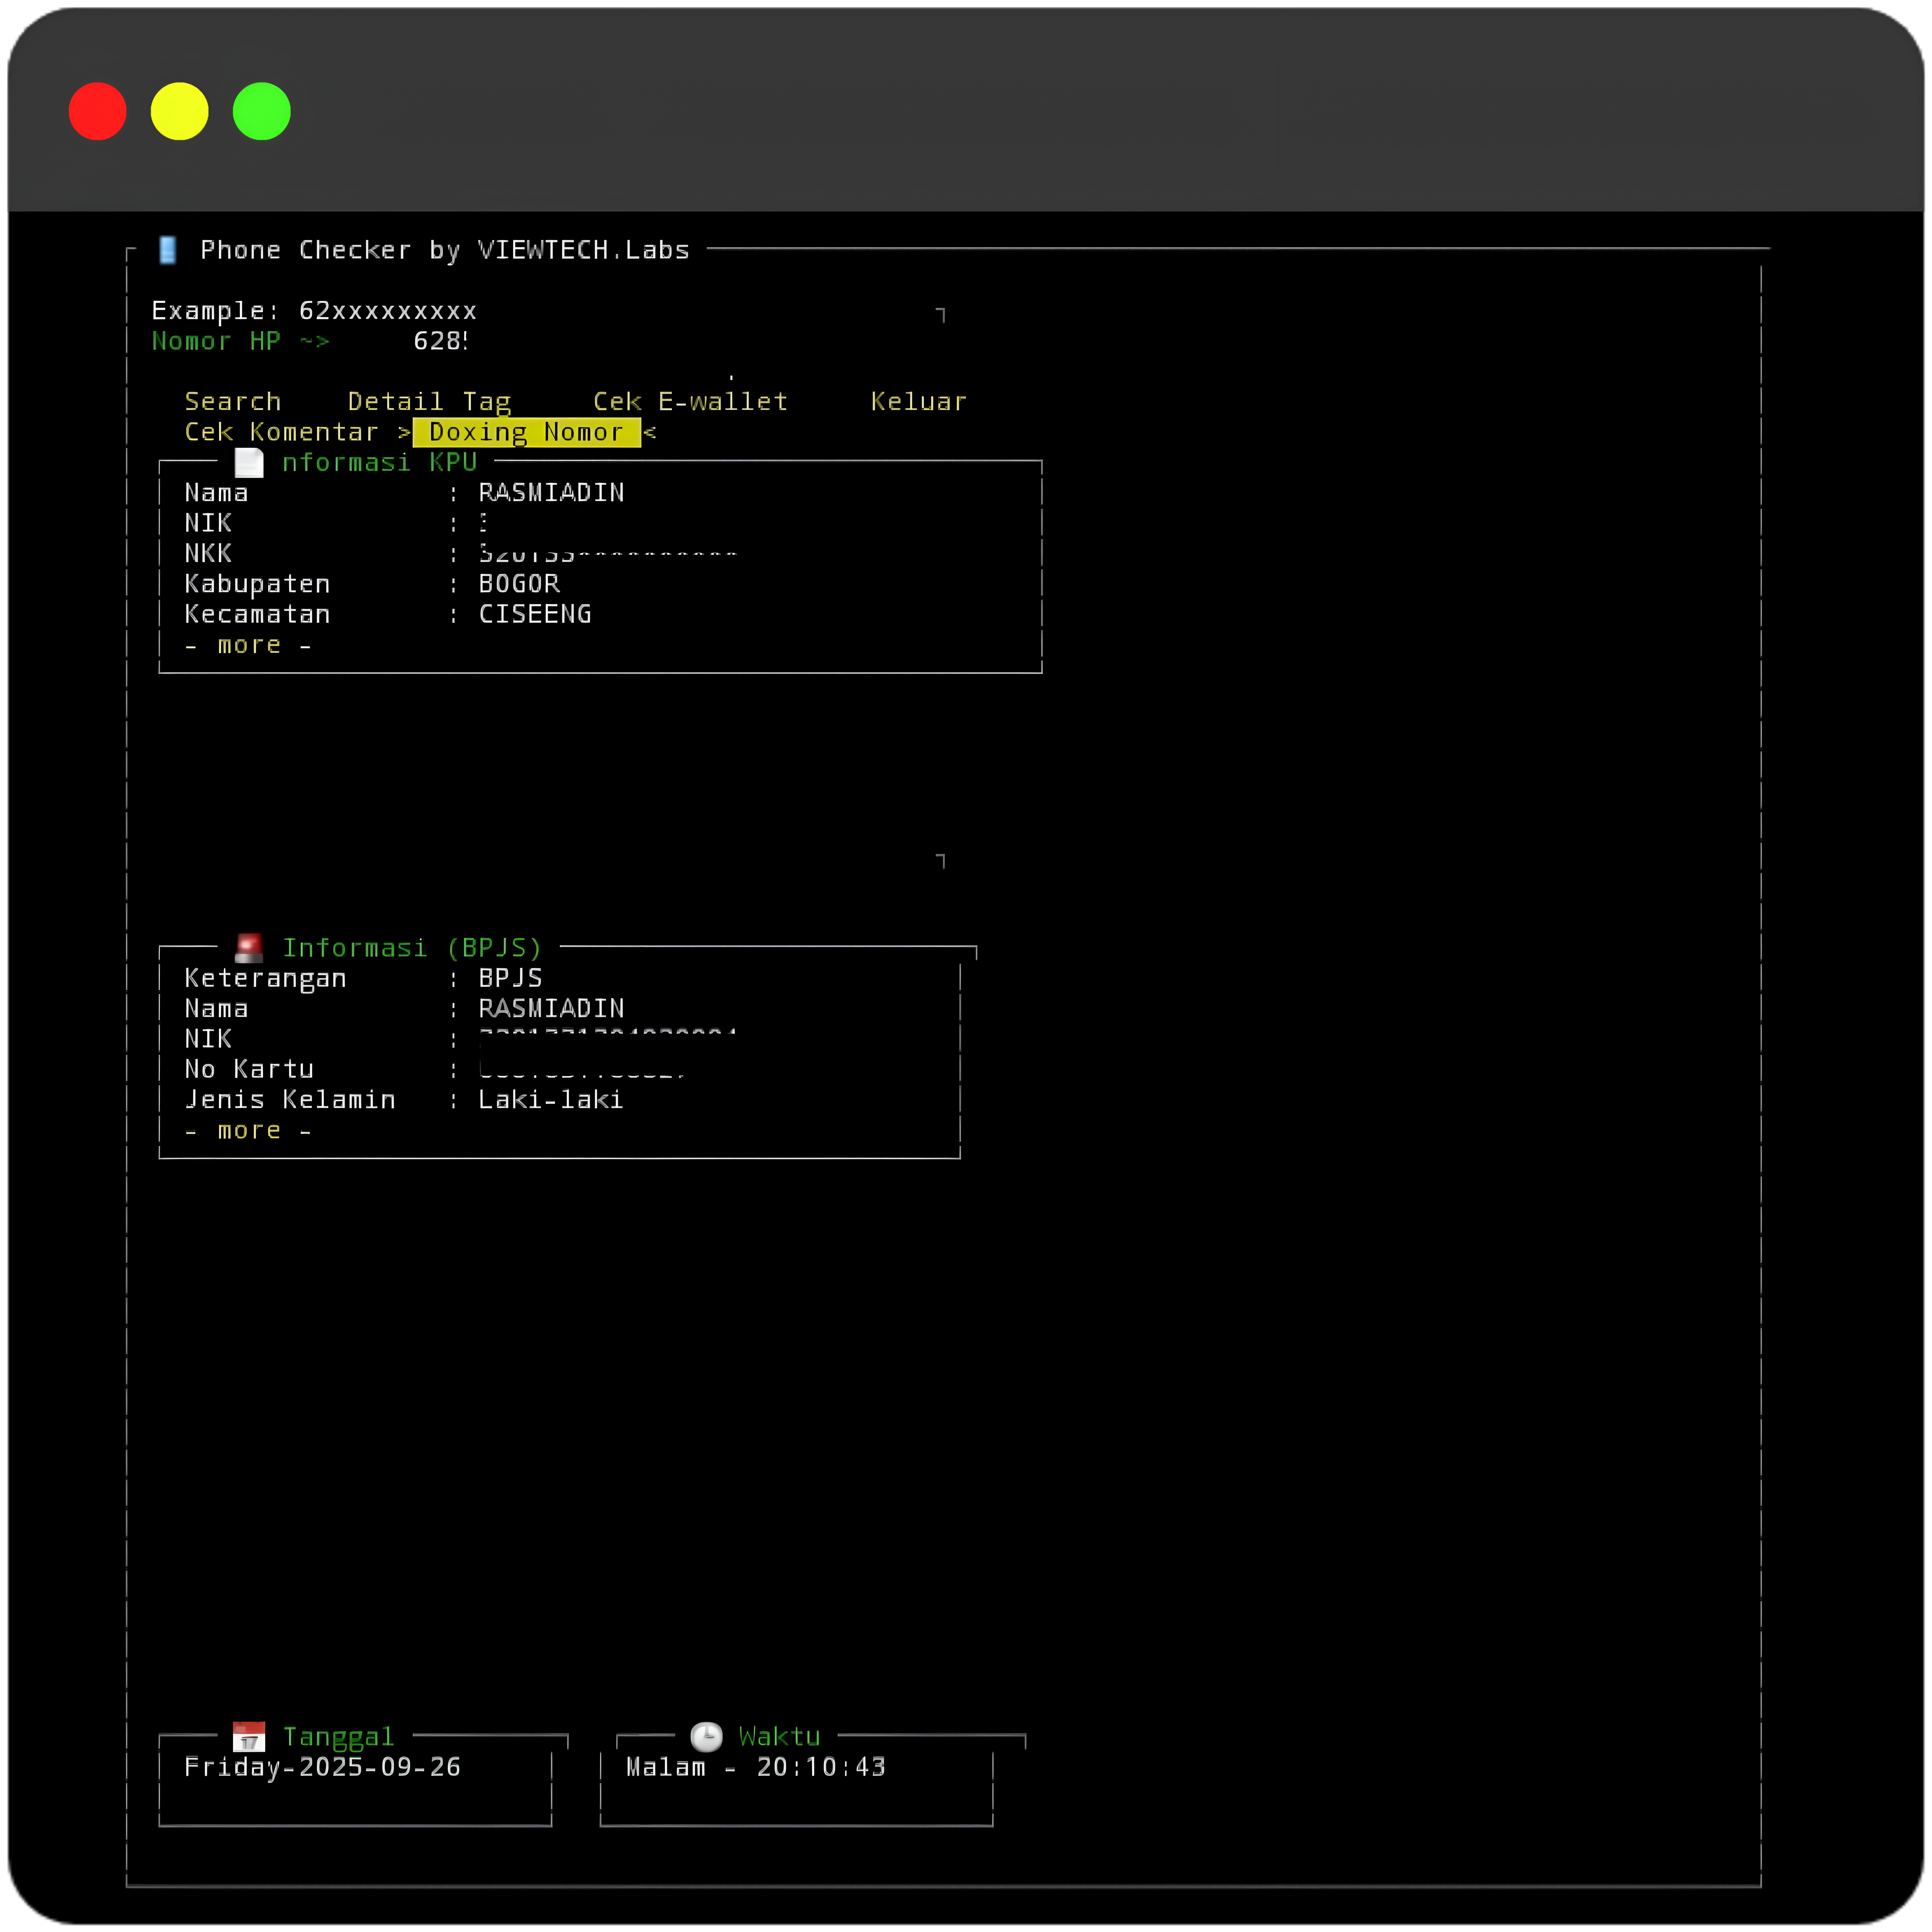This screenshot has height=1932, width=1932.
Task: Expand more in the Informasi KPU panel
Action: click(249, 645)
